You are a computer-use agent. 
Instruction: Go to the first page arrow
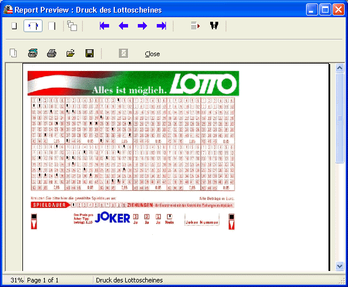coord(105,26)
